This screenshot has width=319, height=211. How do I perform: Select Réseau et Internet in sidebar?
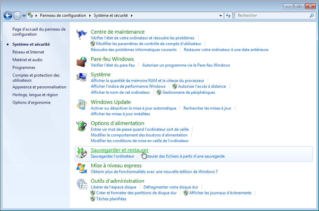[28, 52]
